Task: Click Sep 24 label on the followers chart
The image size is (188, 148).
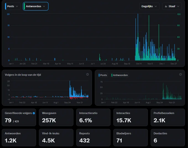Action: 67,103
